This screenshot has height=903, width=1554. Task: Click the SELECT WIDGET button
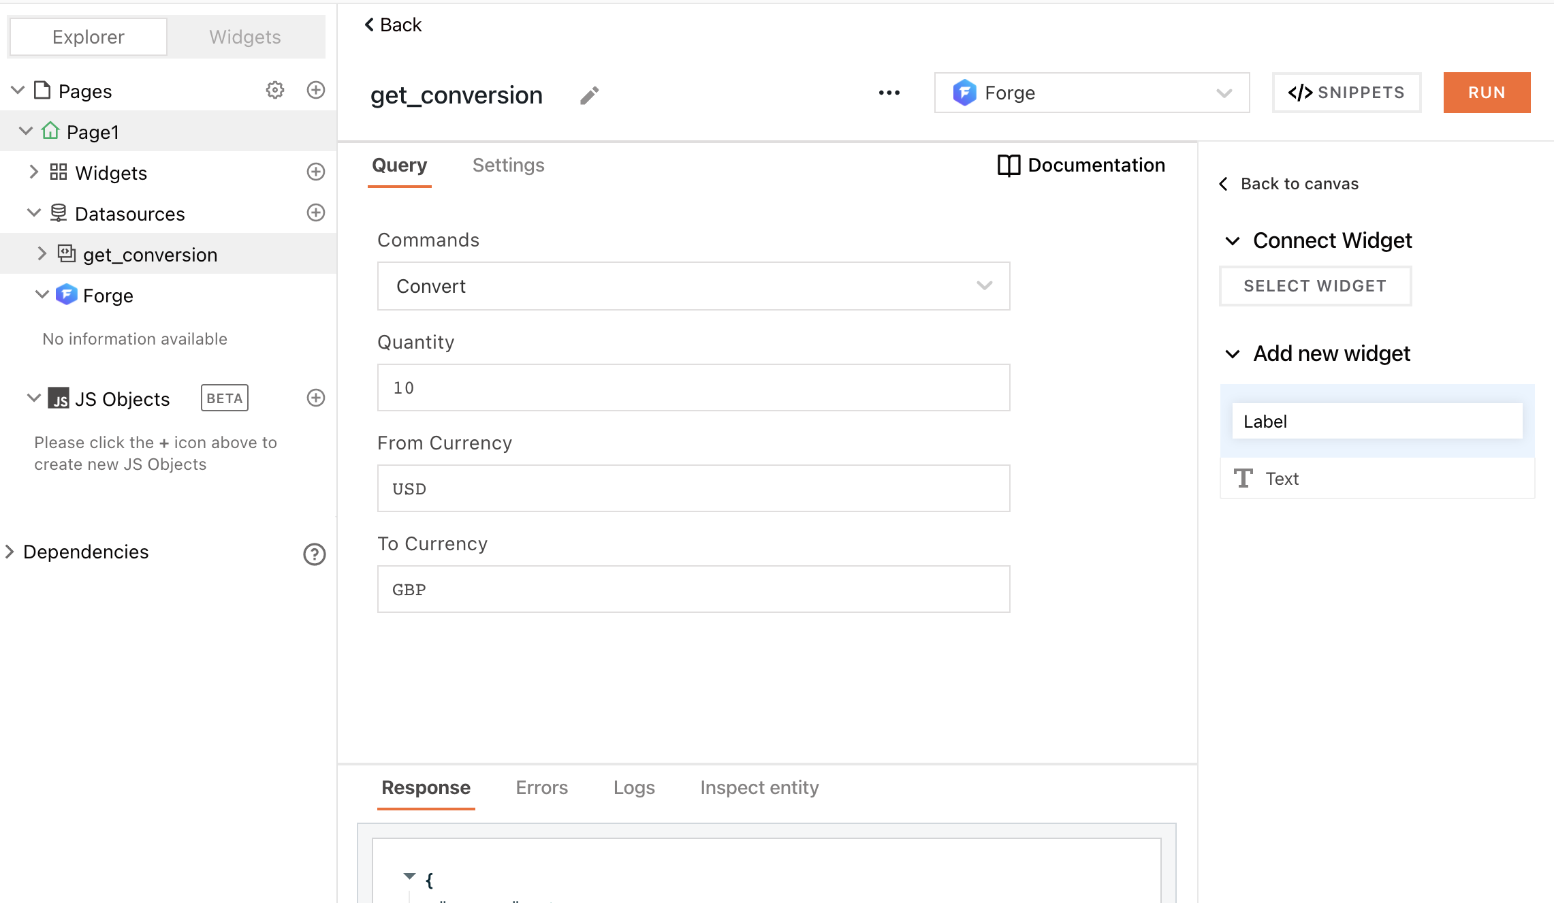coord(1314,286)
